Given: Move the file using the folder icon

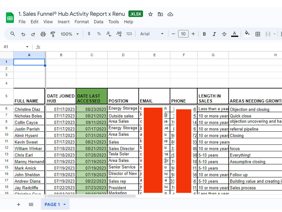Looking at the screenshot, I should click(x=160, y=14).
